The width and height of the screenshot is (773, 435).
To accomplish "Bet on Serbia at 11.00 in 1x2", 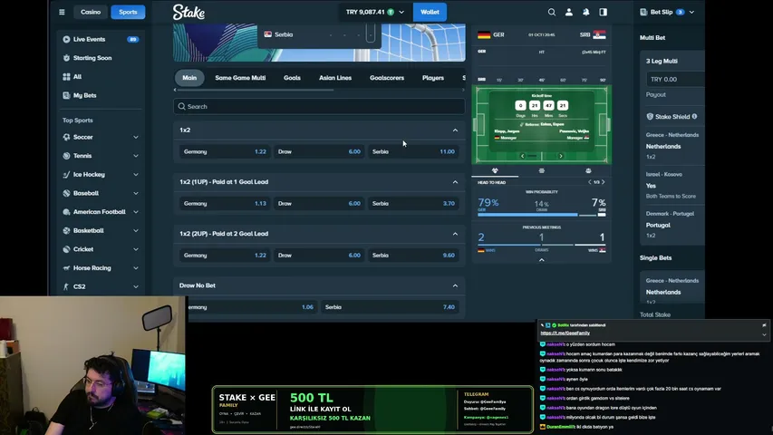I will 413,151.
